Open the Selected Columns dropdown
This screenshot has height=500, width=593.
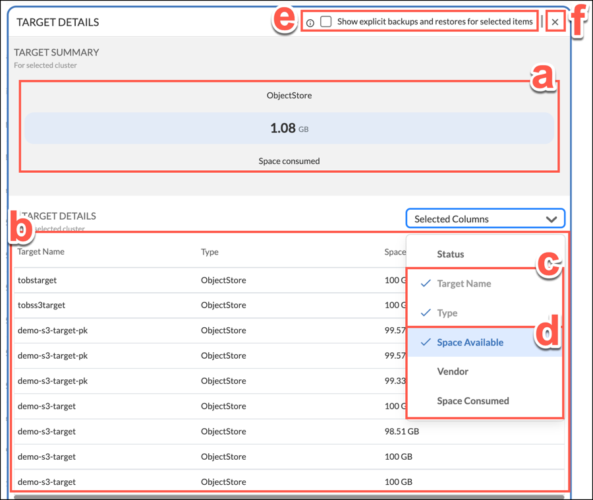485,219
